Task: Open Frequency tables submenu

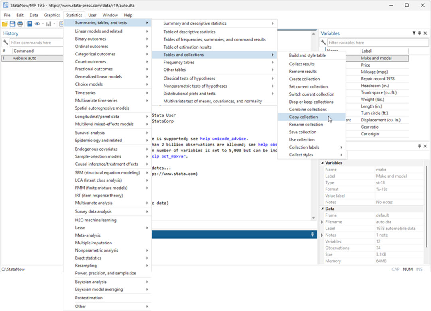Action: [214, 62]
